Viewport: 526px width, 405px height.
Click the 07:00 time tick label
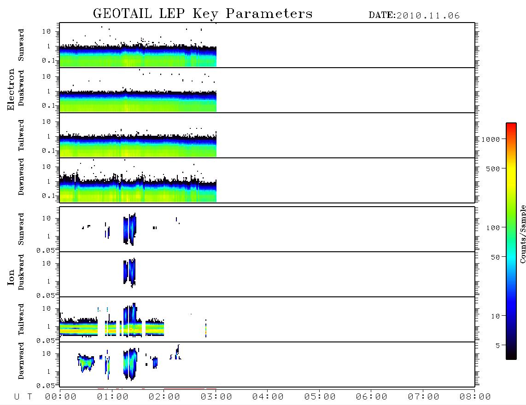tap(424, 397)
